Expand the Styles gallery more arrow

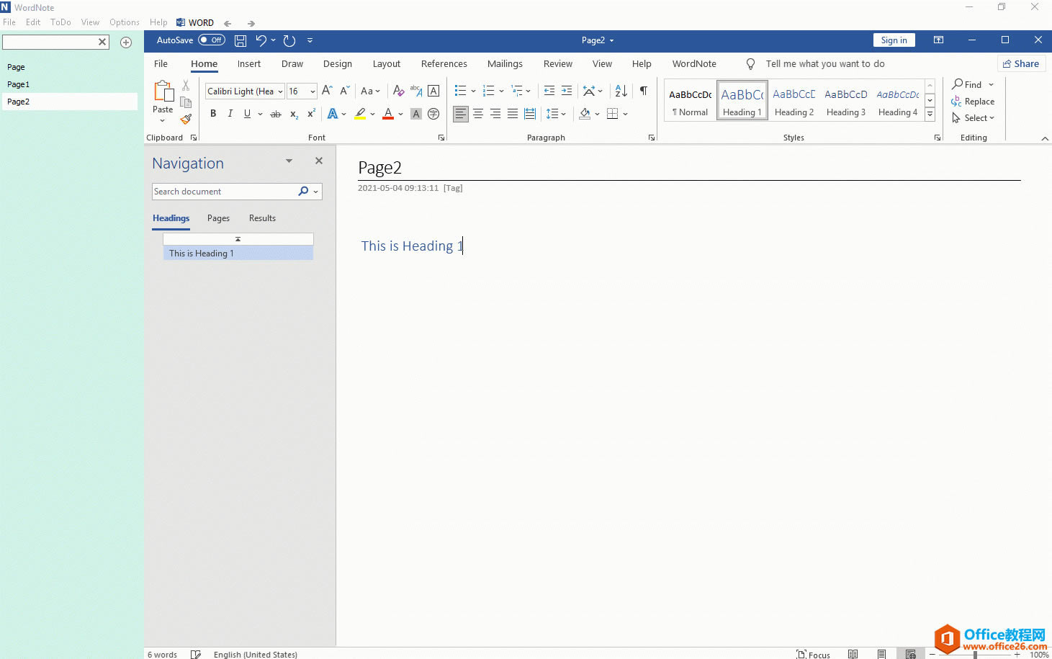930,115
